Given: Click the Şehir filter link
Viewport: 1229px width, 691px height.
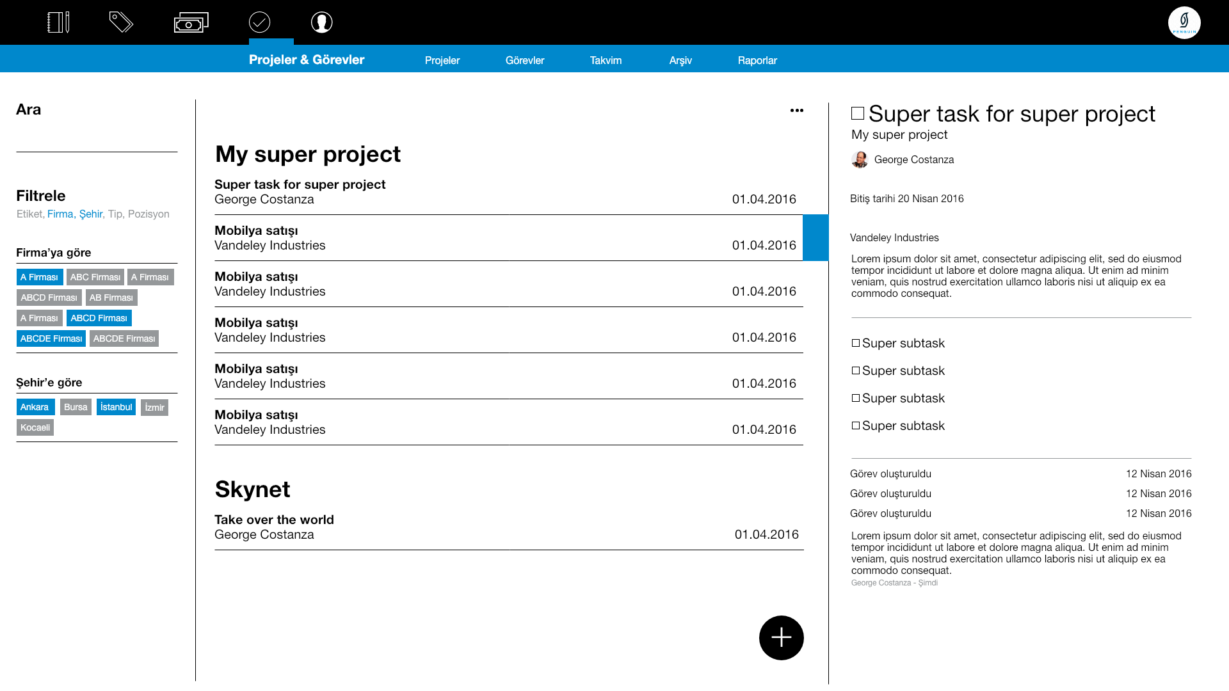Looking at the screenshot, I should (x=90, y=214).
